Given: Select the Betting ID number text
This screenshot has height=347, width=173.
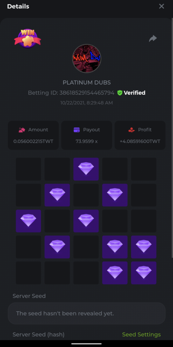Looking at the screenshot, I should (x=86, y=93).
